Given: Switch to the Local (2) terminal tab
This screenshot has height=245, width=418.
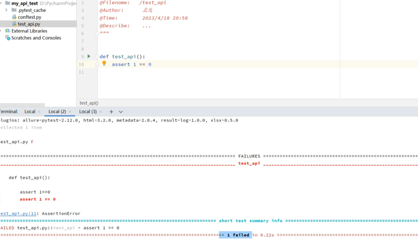Looking at the screenshot, I should [57, 111].
